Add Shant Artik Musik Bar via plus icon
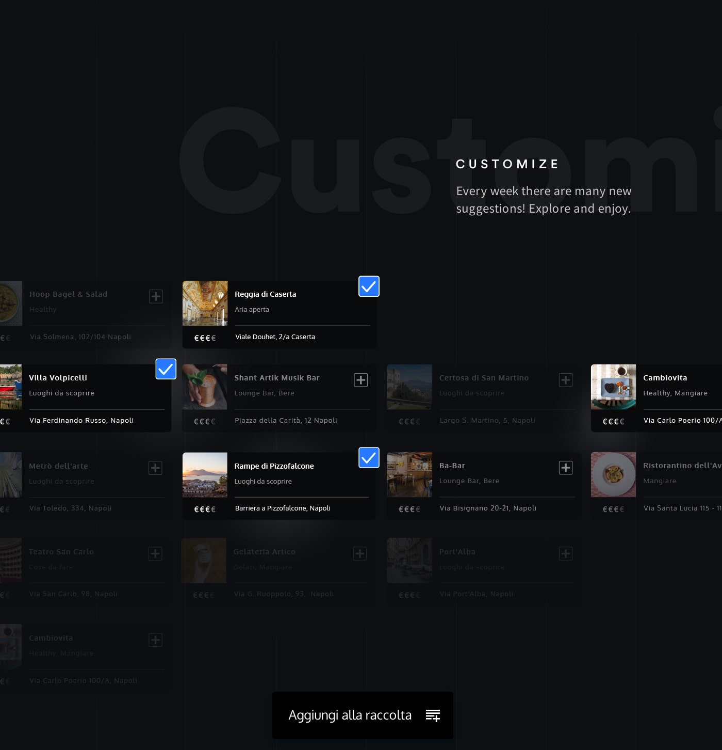Viewport: 722px width, 750px height. click(x=361, y=380)
